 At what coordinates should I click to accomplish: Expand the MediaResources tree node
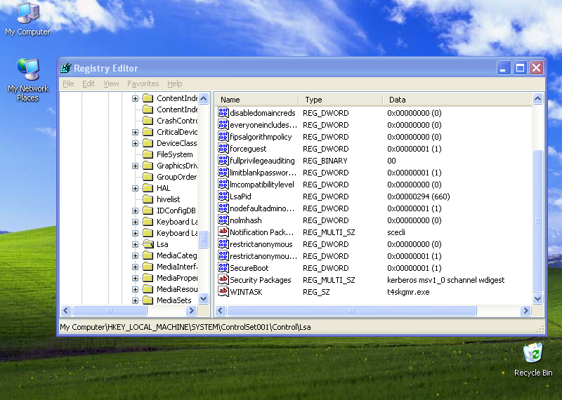tap(135, 289)
